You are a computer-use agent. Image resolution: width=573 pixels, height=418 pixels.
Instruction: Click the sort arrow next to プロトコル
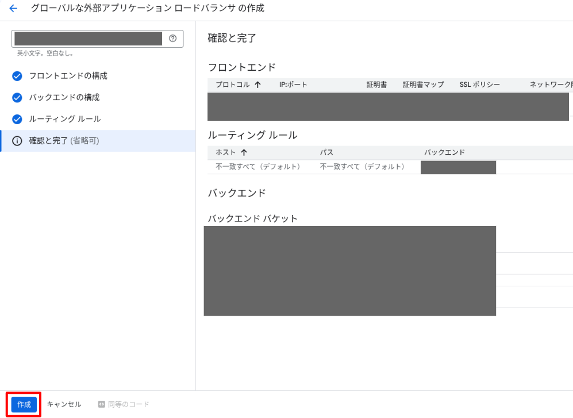pyautogui.click(x=257, y=85)
